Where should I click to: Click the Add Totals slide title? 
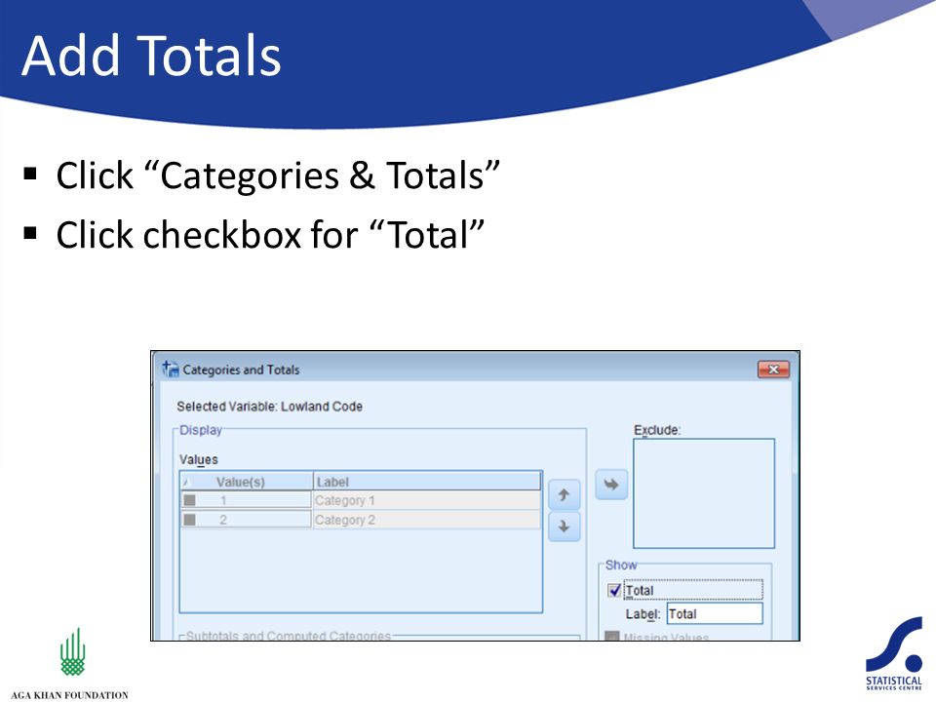coord(151,56)
